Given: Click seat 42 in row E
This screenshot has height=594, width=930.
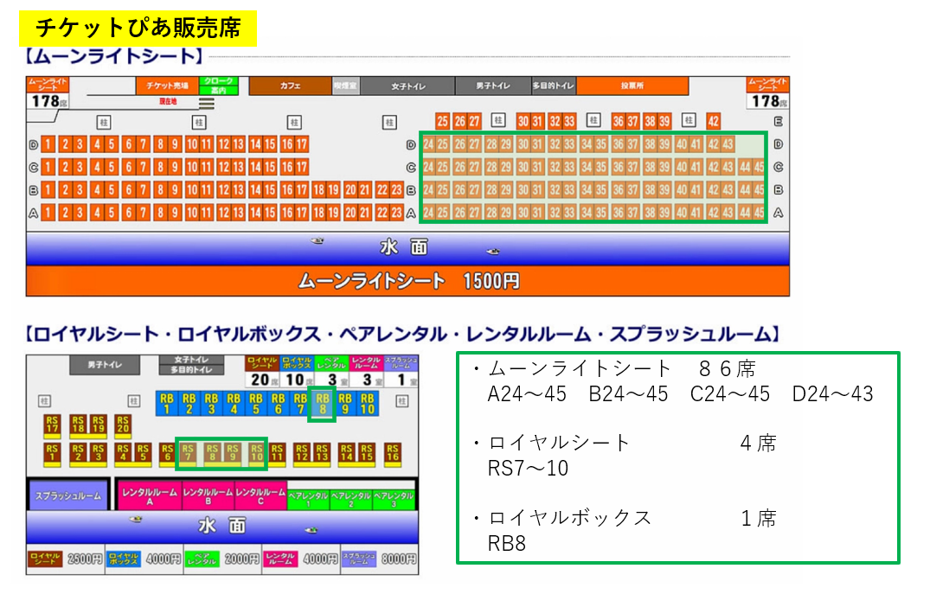Looking at the screenshot, I should click(x=713, y=121).
